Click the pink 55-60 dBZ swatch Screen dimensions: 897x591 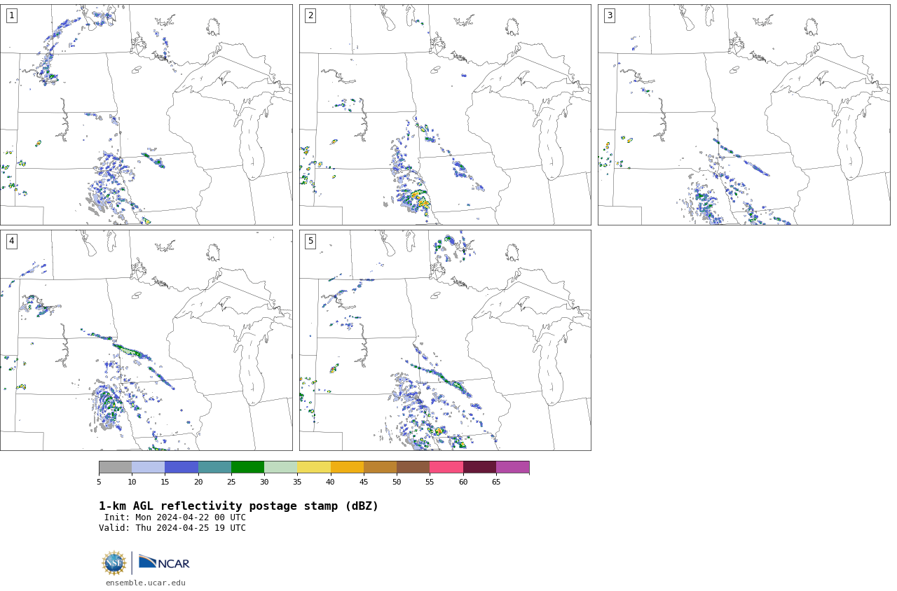pos(446,467)
